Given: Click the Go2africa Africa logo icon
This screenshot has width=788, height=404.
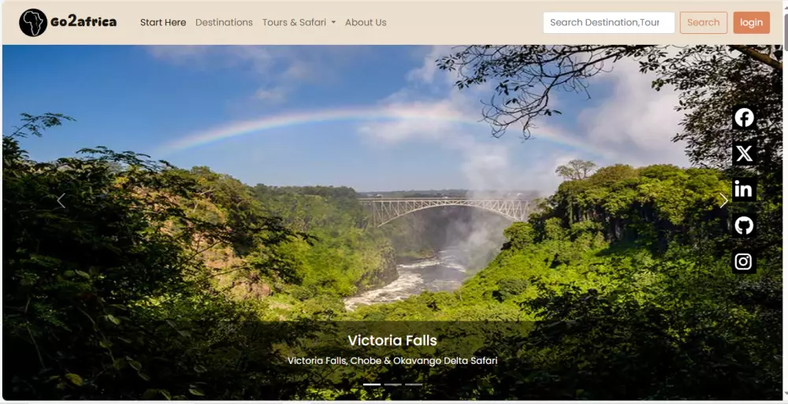Looking at the screenshot, I should coord(33,23).
